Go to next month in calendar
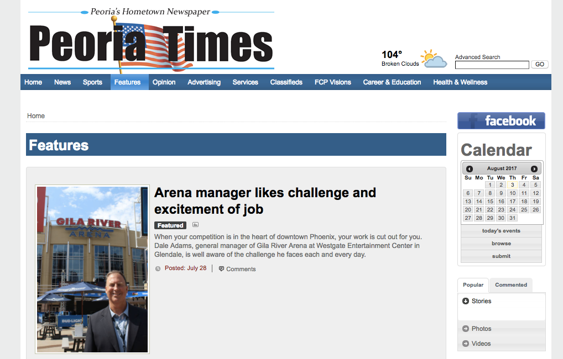 (534, 168)
